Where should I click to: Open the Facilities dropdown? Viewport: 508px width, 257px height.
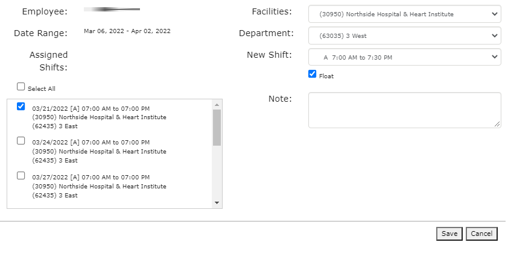404,14
